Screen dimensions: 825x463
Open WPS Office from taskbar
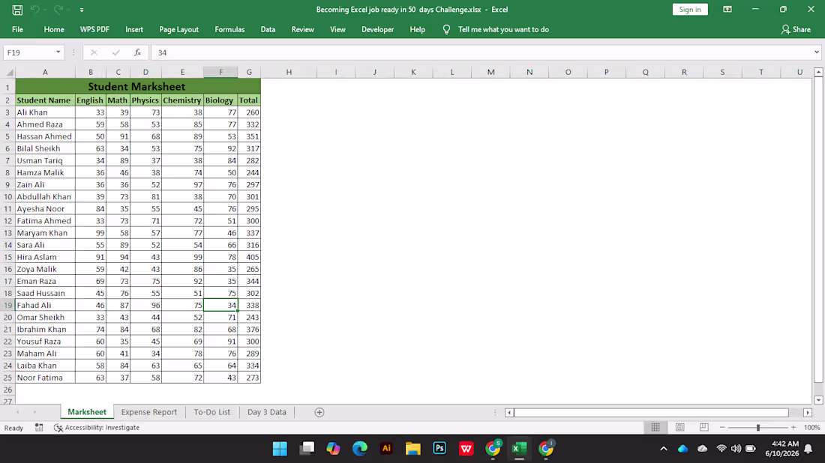click(466, 448)
